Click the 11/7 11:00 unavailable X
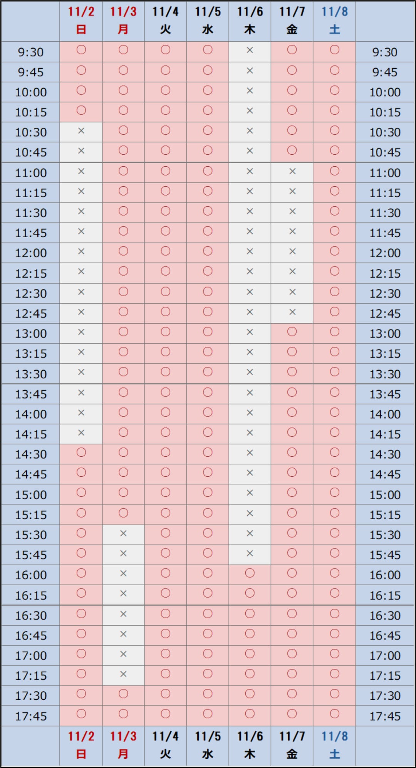This screenshot has width=416, height=768. 292,171
